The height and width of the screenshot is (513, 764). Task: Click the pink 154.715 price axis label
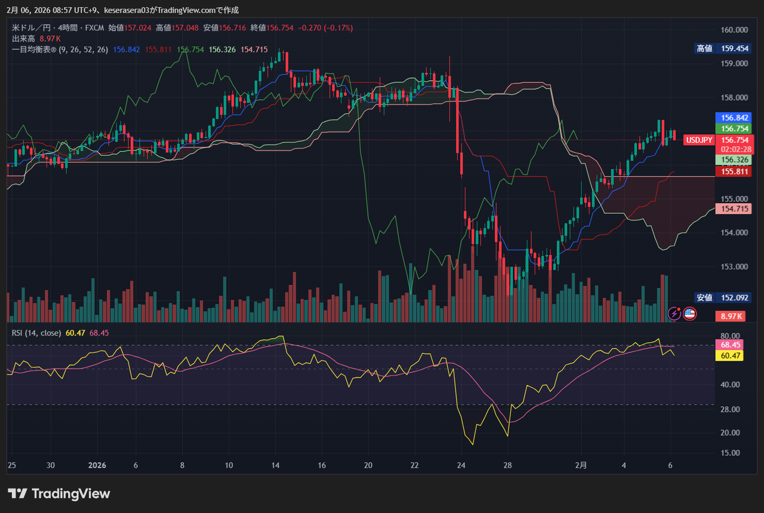coord(733,208)
